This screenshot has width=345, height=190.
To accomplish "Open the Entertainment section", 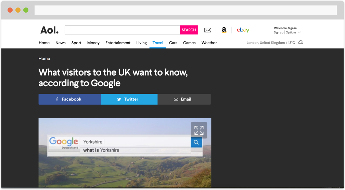I will (118, 43).
